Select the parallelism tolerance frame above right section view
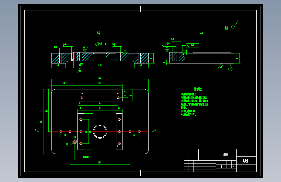281x182 pixels. tap(193, 45)
